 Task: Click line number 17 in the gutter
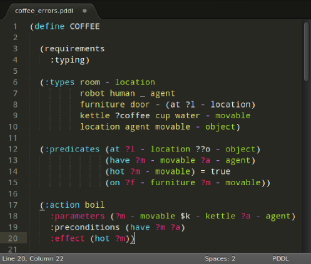(x=13, y=205)
